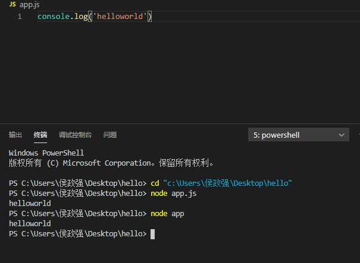This screenshot has height=263, width=360.
Task: Click the JS file icon on the app.js tab
Action: 12,4
